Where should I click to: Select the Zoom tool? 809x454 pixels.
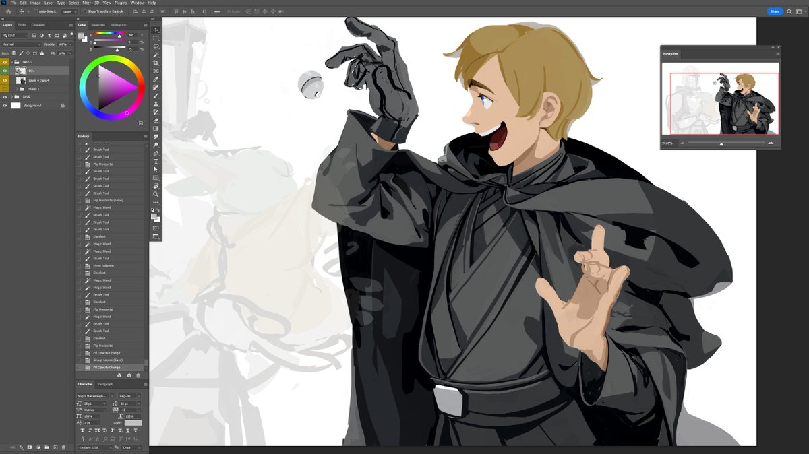click(x=156, y=194)
